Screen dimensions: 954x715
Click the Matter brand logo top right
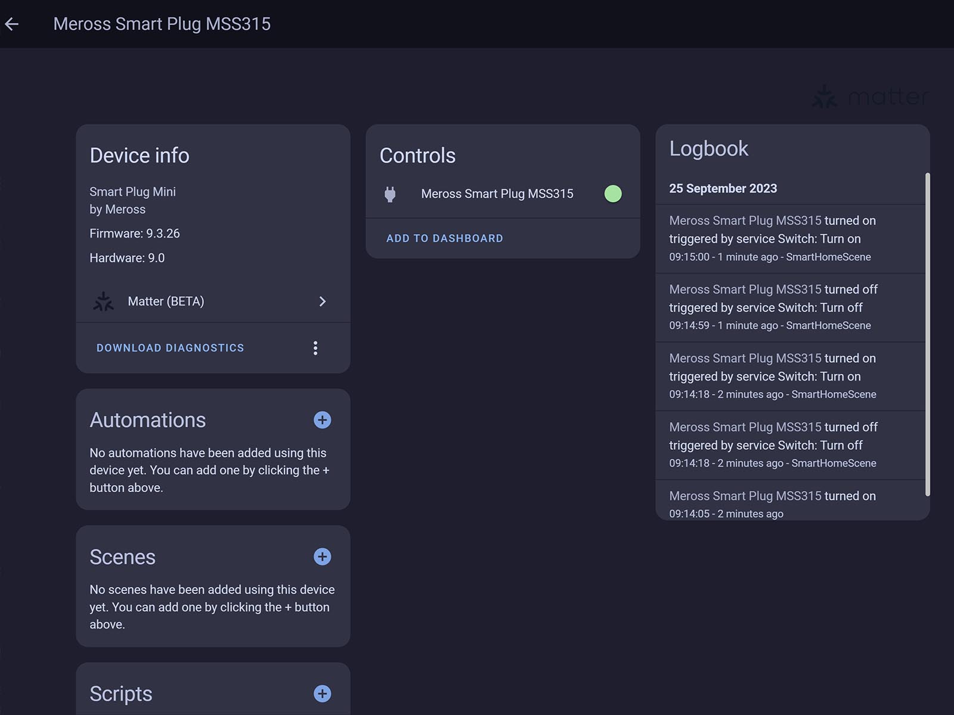point(871,97)
